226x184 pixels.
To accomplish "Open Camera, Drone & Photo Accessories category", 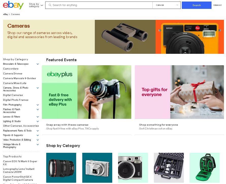I will [16, 89].
